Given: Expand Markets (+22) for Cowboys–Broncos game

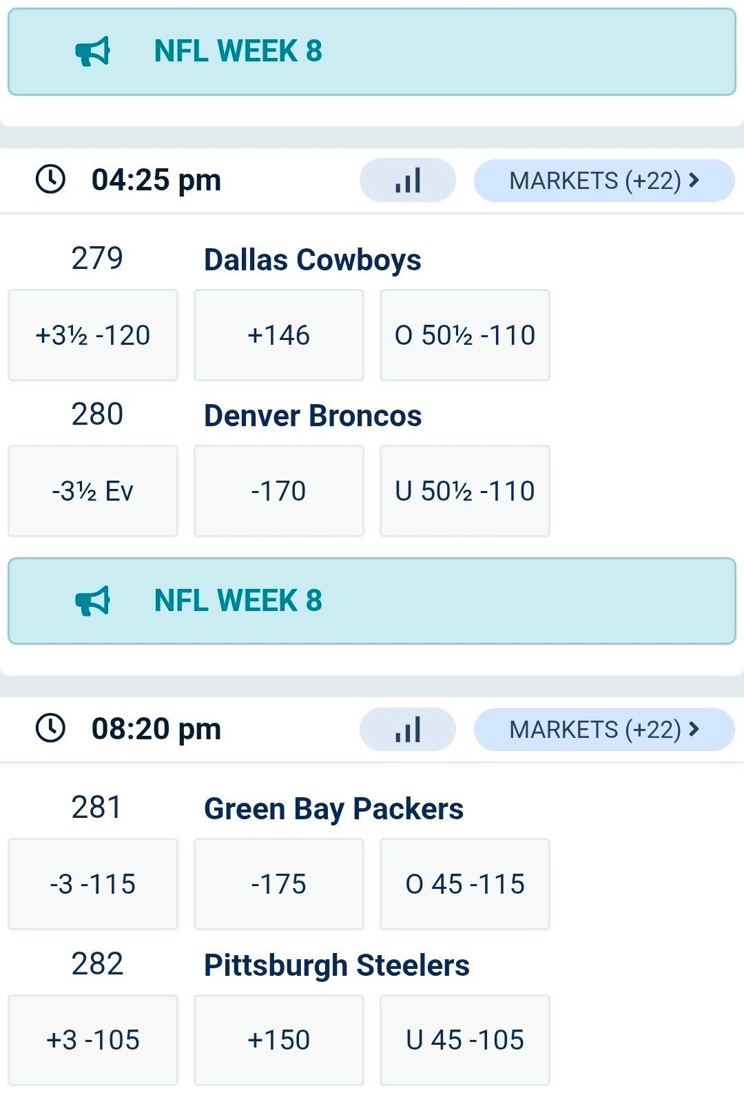Looking at the screenshot, I should pos(603,181).
